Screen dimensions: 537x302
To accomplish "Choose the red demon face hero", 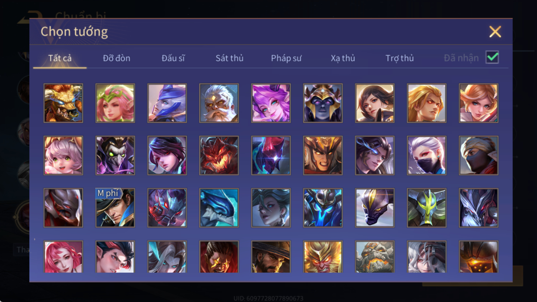I will [219, 156].
